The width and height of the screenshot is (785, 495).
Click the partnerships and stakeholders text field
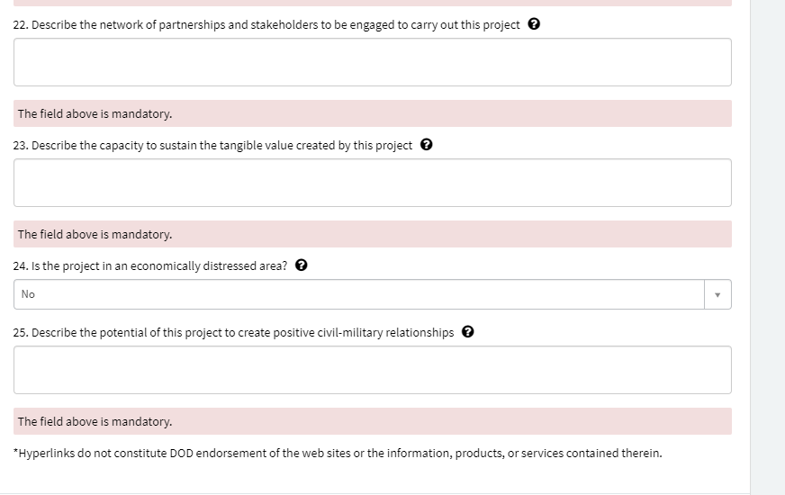point(372,62)
